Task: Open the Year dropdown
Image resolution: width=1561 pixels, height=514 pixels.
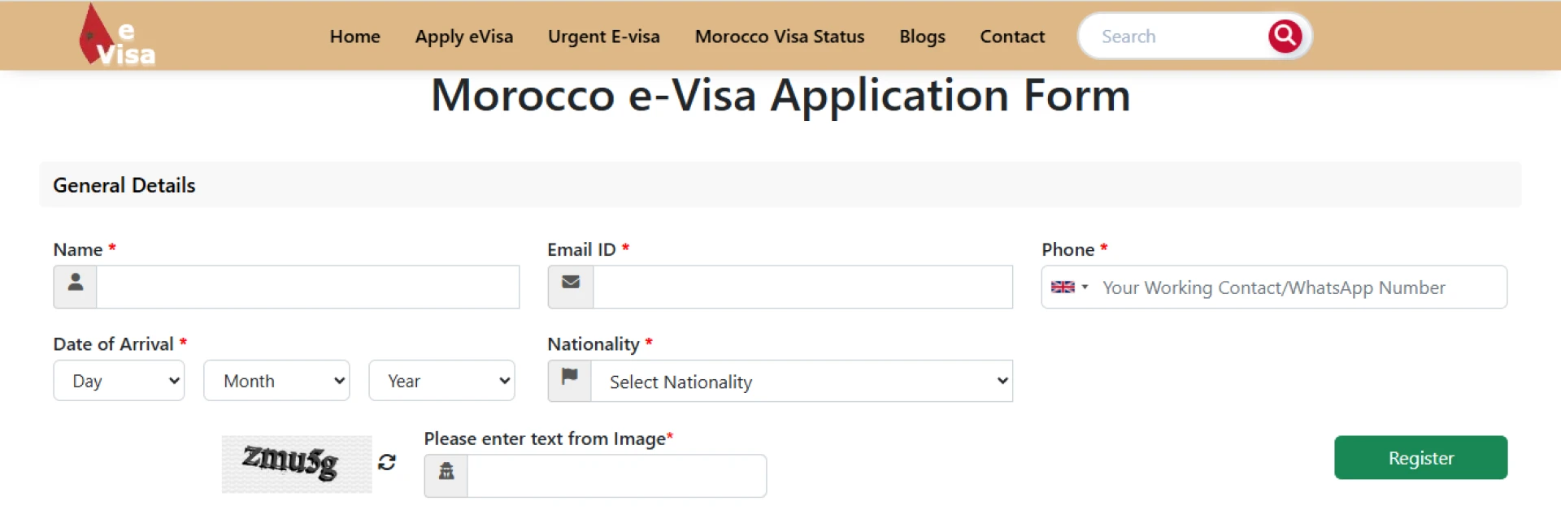Action: pyautogui.click(x=441, y=380)
